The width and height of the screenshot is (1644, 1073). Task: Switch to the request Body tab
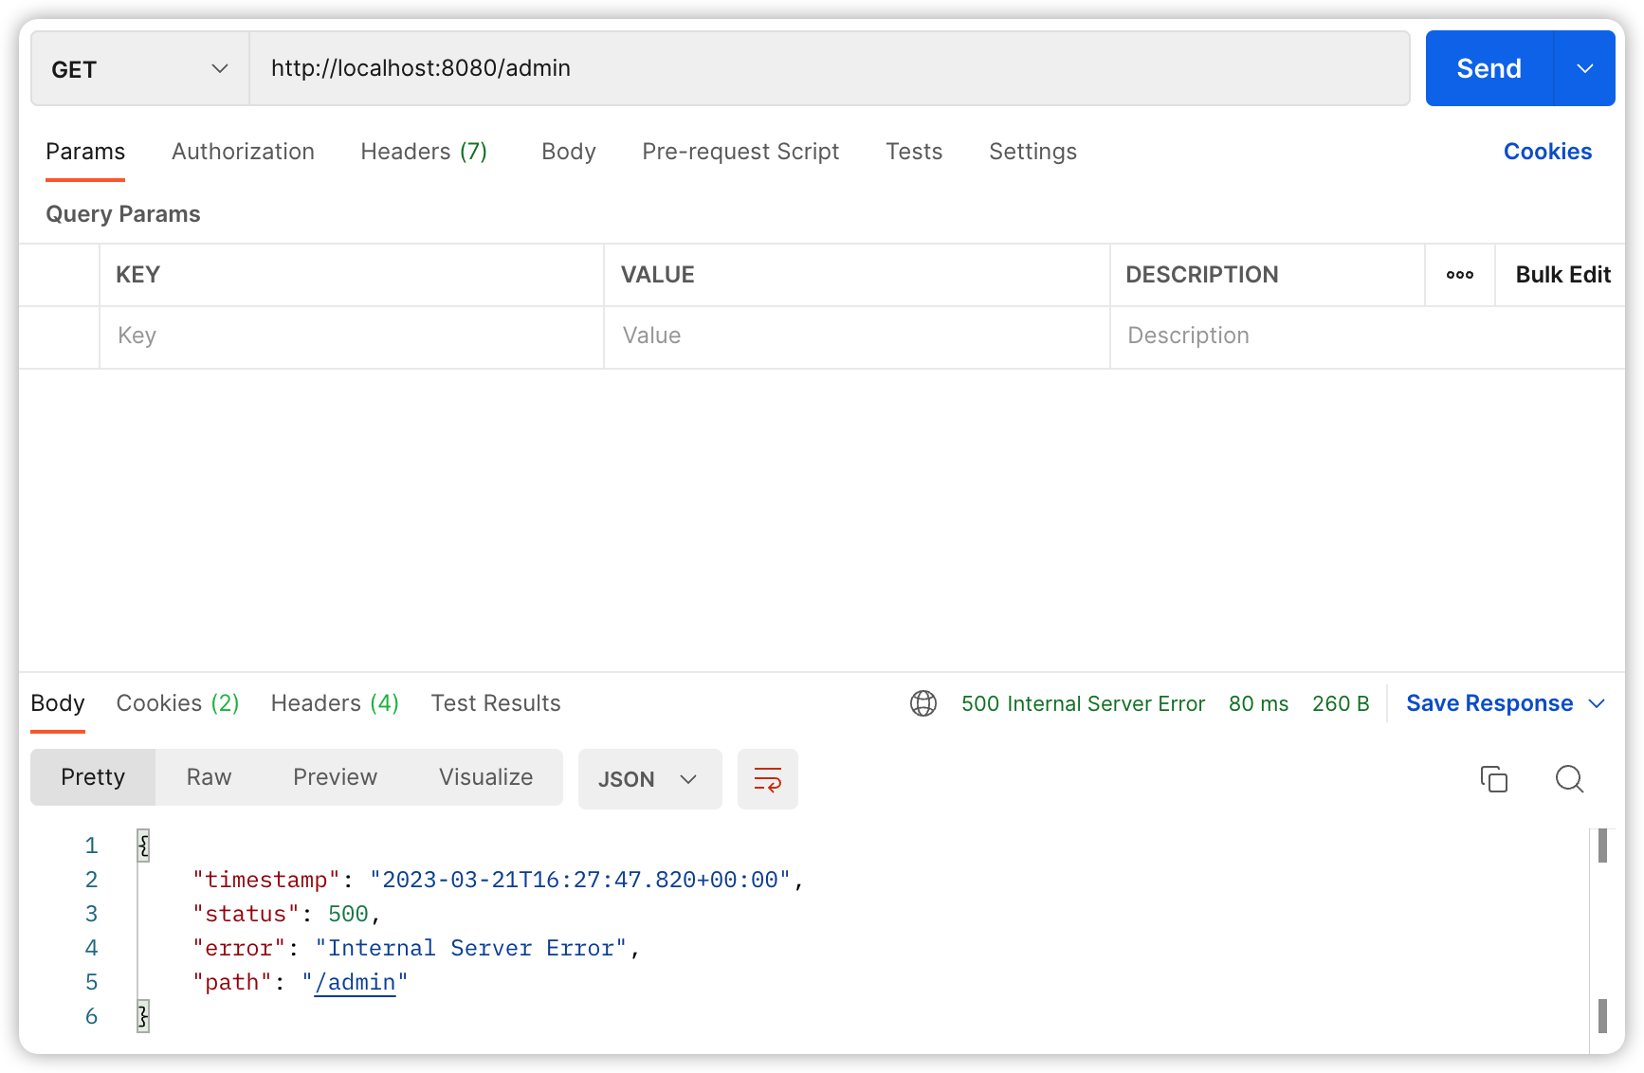(569, 152)
